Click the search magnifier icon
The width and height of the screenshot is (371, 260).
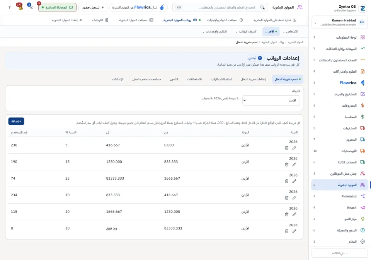(x=262, y=7)
